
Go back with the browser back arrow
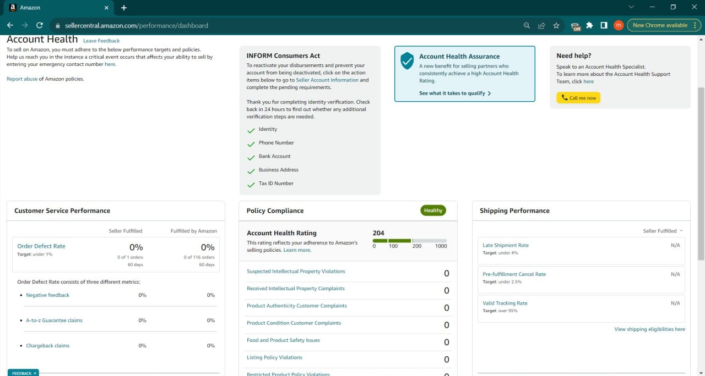coord(10,25)
